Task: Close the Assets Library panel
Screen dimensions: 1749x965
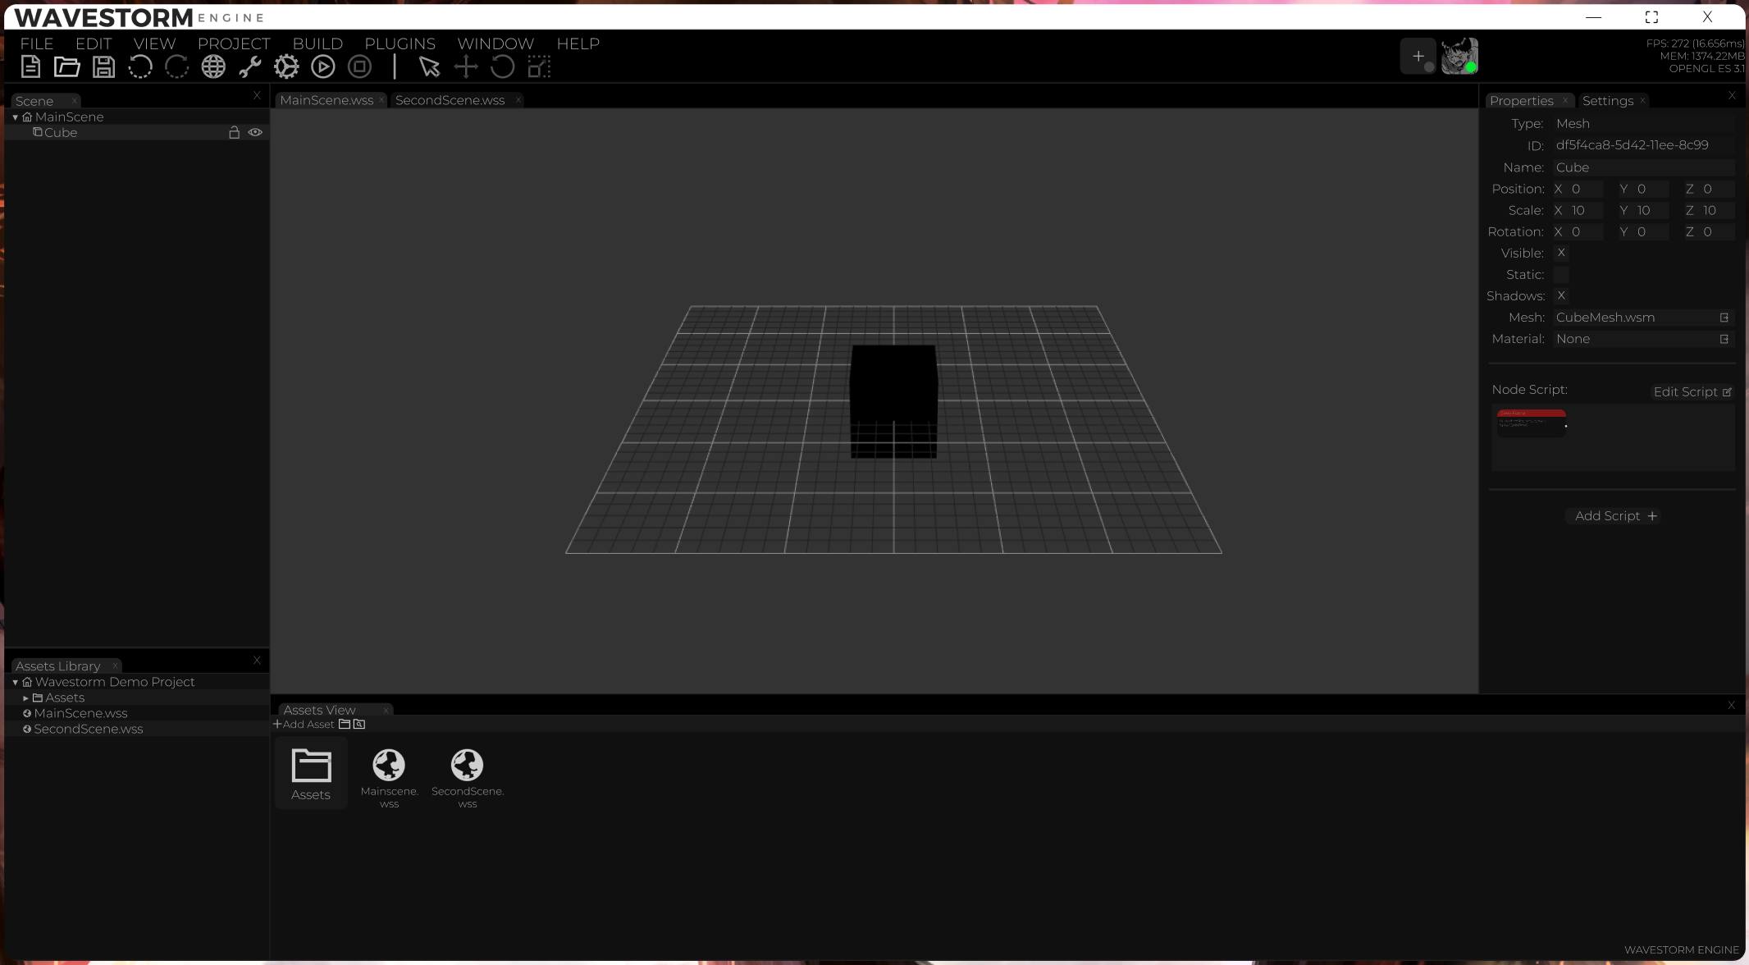Action: (257, 661)
